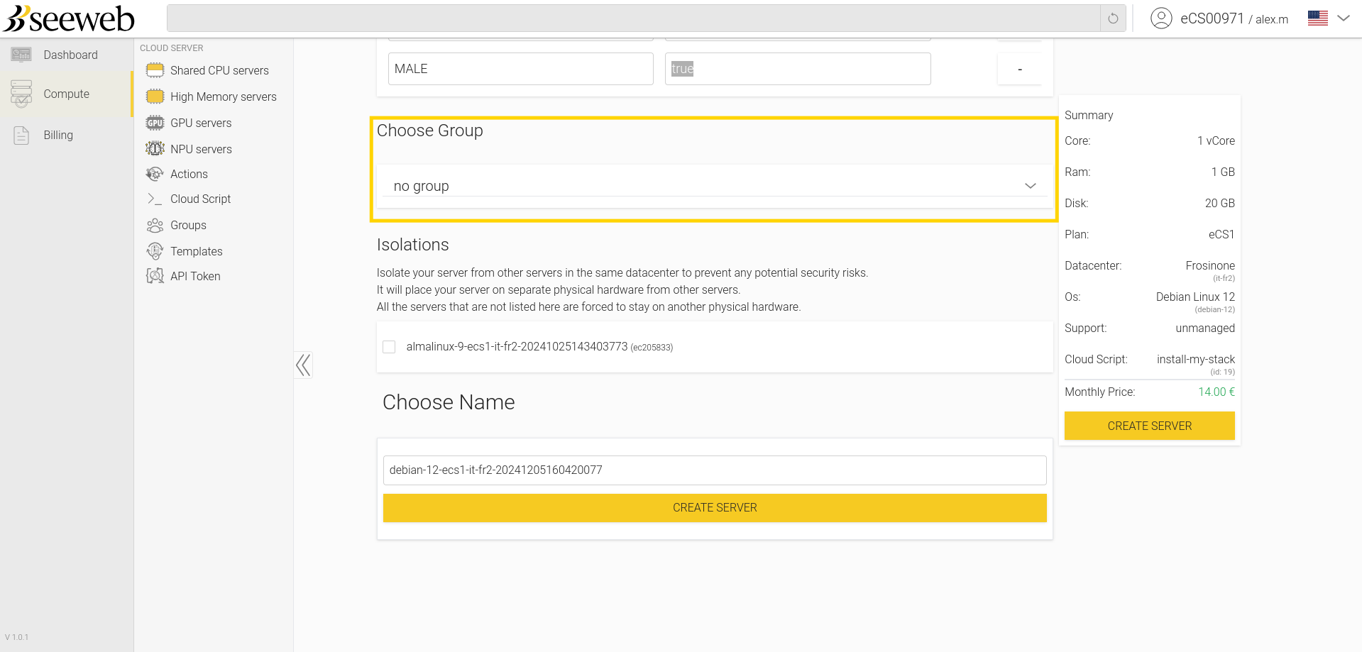Viewport: 1362px width, 652px height.
Task: Open the user account avatar icon
Action: pos(1161,18)
